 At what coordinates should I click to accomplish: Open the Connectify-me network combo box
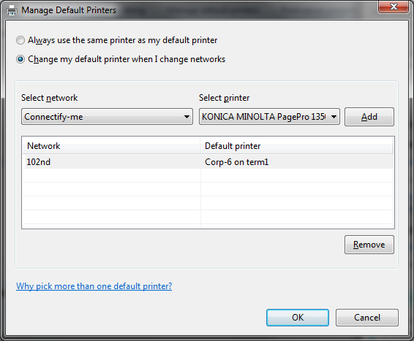107,117
